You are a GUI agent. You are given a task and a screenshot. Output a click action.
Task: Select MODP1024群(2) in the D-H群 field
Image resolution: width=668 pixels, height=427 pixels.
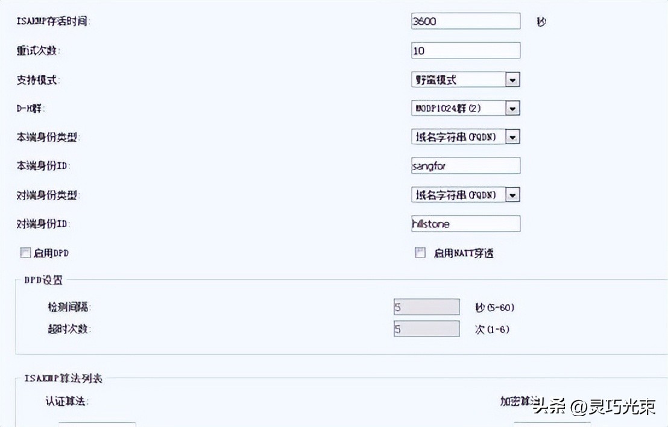[464, 107]
